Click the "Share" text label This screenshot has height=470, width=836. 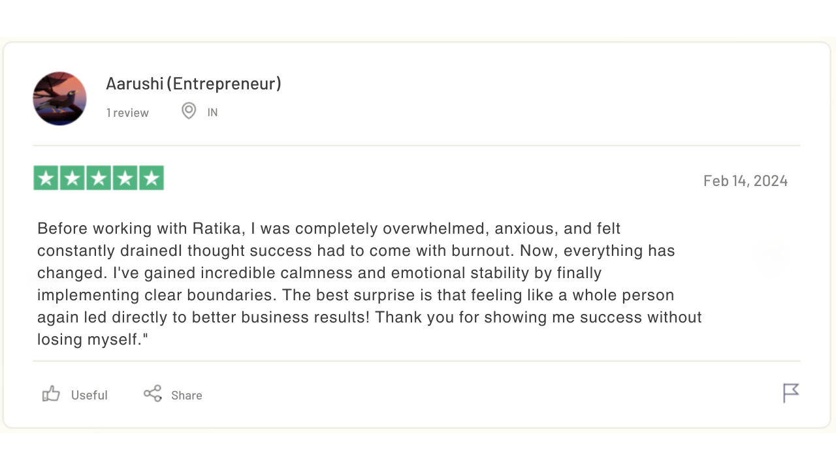186,396
